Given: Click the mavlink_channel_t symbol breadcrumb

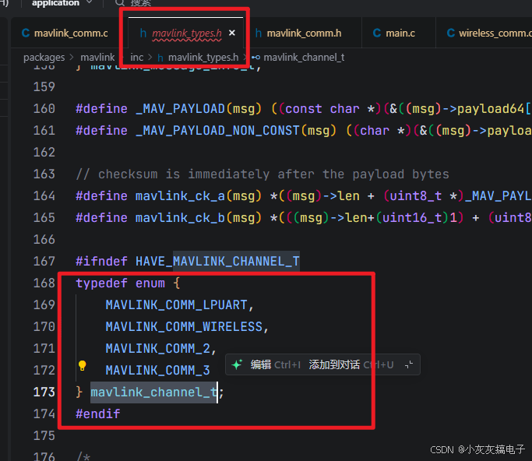Looking at the screenshot, I should [x=298, y=58].
